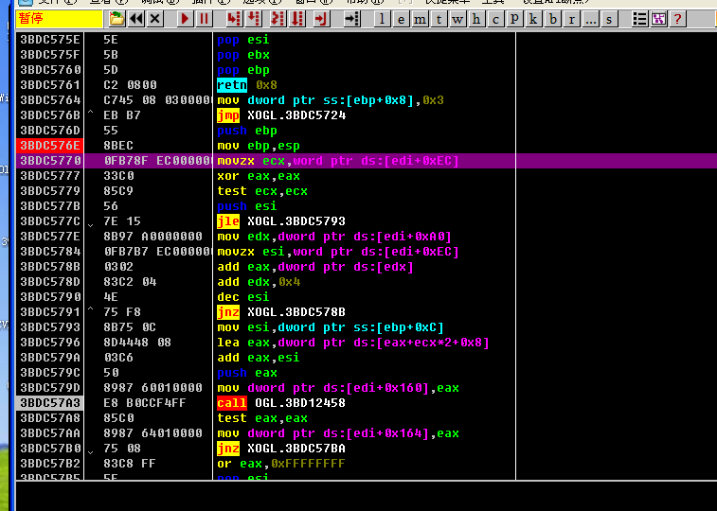Image resolution: width=717 pixels, height=511 pixels.
Task: Select 'mov dword ptr ss:[ebp+0x8],0x3' line
Action: point(331,100)
